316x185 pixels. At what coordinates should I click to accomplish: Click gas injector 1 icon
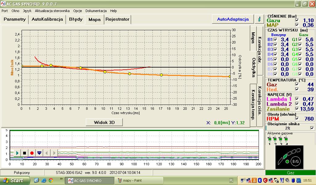tap(270, 140)
